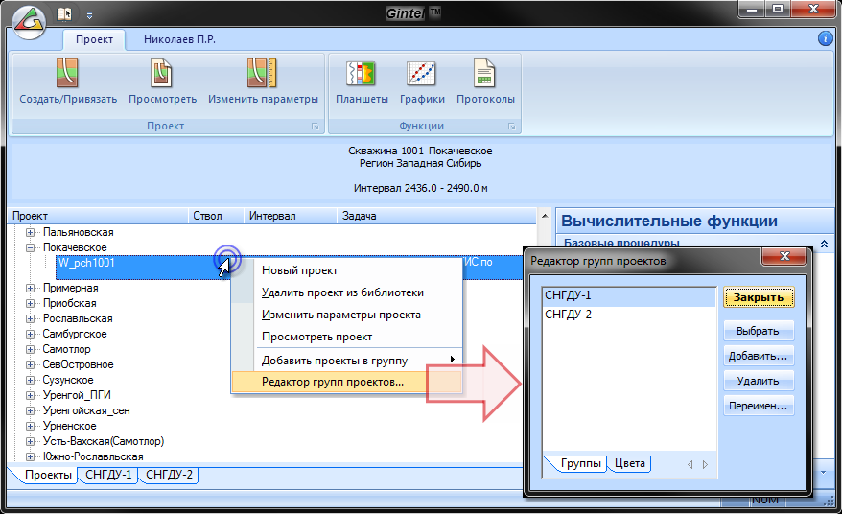
Task: Expand the Приобская tree node
Action: (x=30, y=303)
